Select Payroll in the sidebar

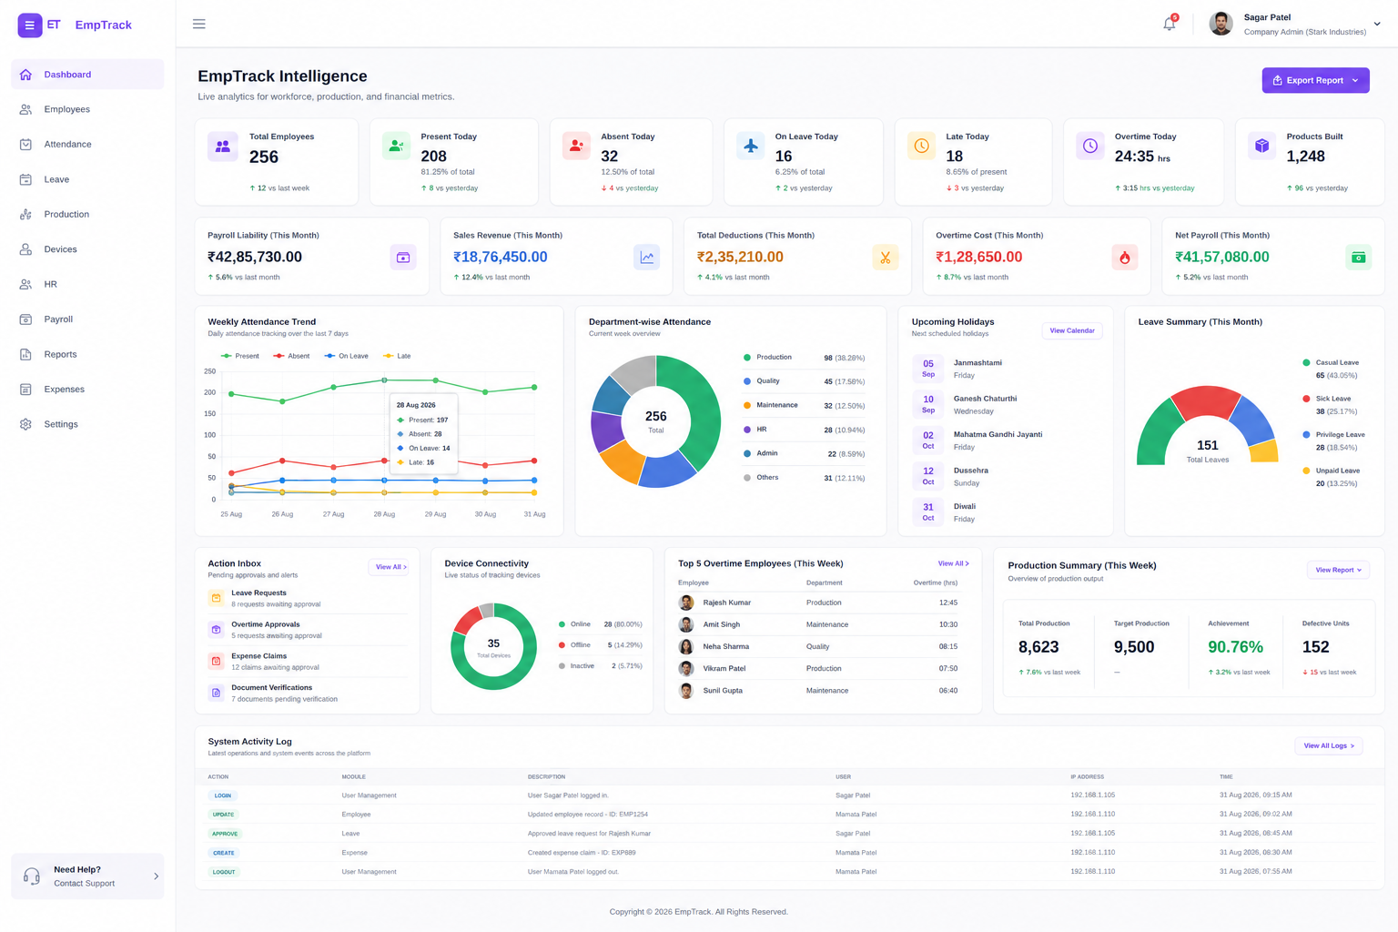[87, 319]
